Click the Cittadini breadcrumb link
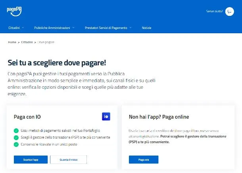Viewport: 242px width, 173px height. click(x=27, y=42)
